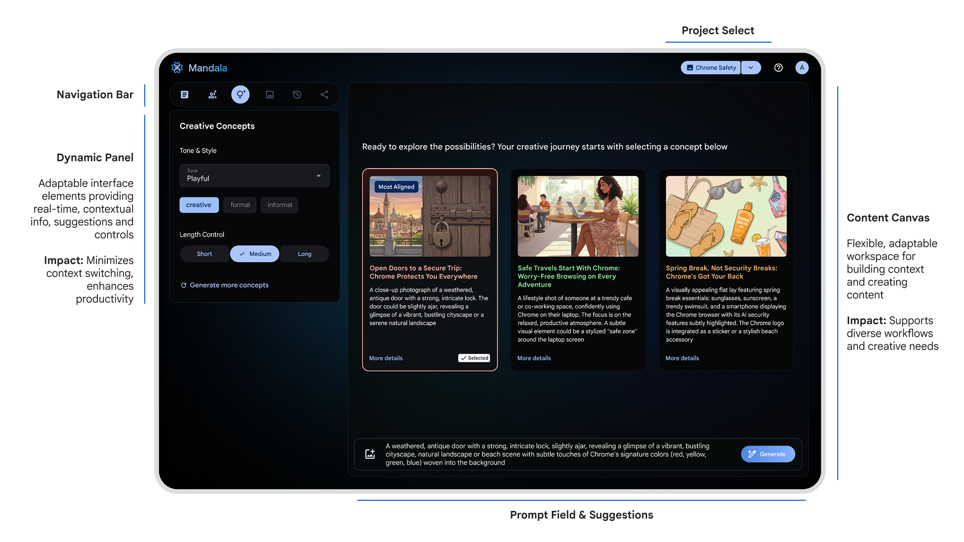Screen dimensions: 964x542
Task: Select the Long length option
Action: [304, 254]
